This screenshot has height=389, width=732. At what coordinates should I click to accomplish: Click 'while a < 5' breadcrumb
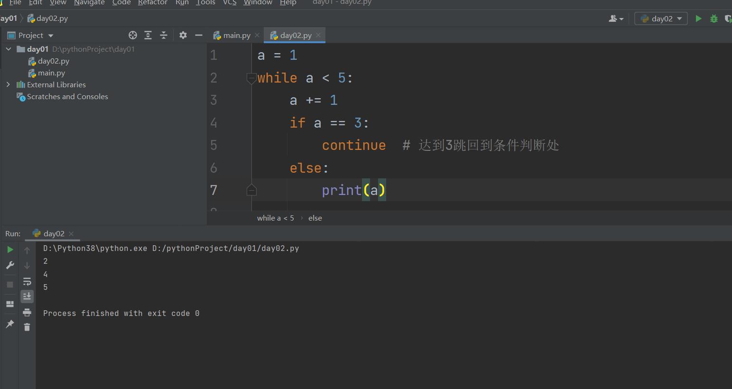click(x=275, y=218)
